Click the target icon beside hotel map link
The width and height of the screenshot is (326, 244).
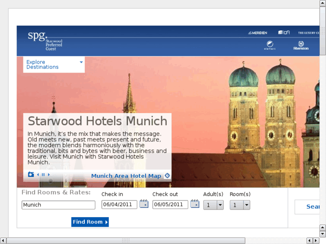167,176
